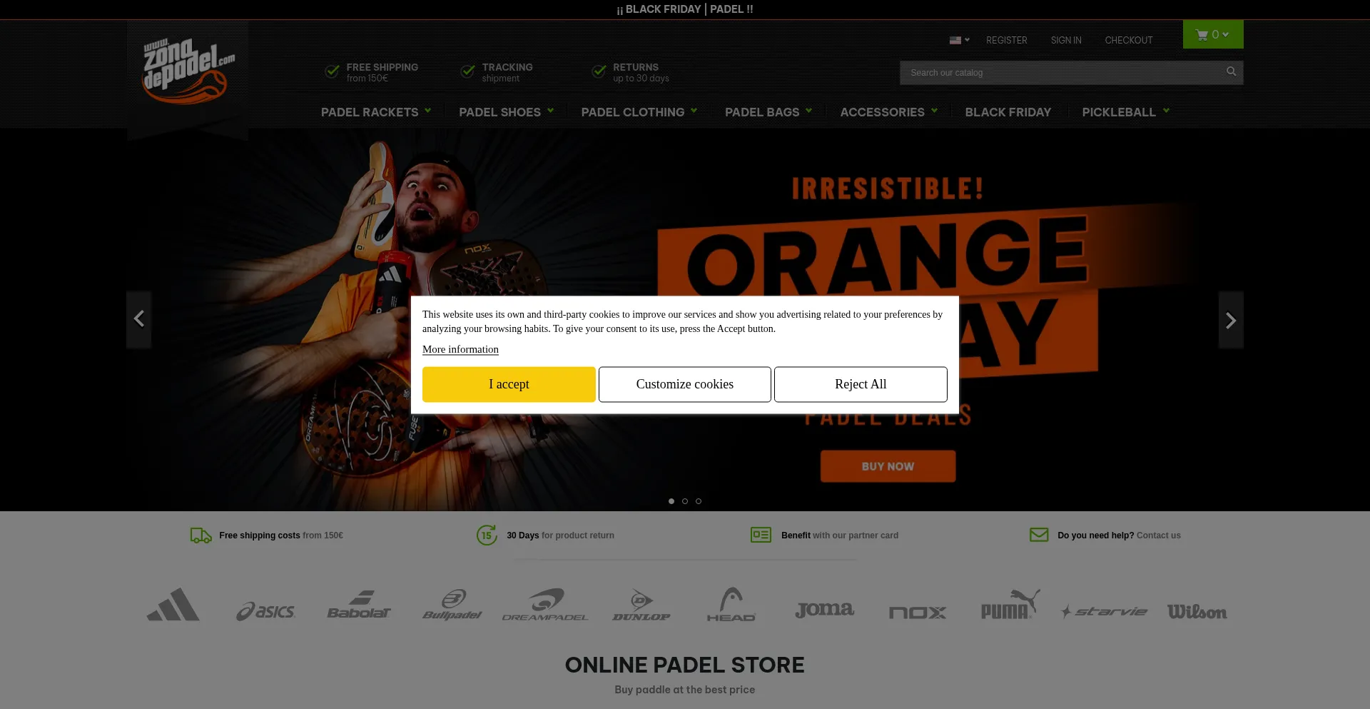Open the Black Friday menu item
This screenshot has width=1370, height=709.
(1008, 112)
